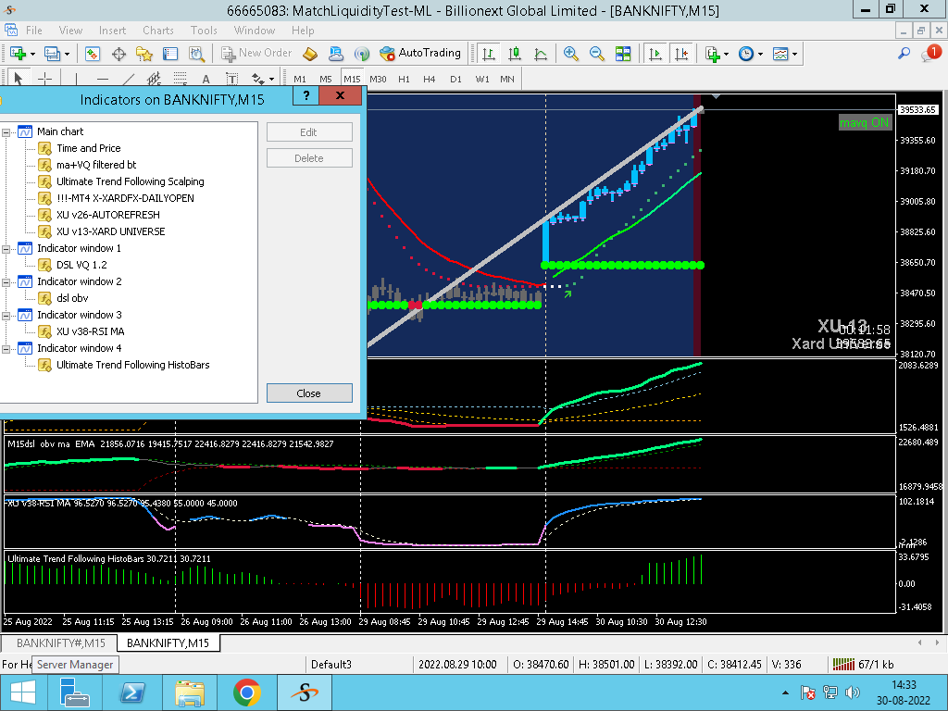Image resolution: width=948 pixels, height=711 pixels.
Task: Click Close button in Indicators dialog
Action: (308, 393)
